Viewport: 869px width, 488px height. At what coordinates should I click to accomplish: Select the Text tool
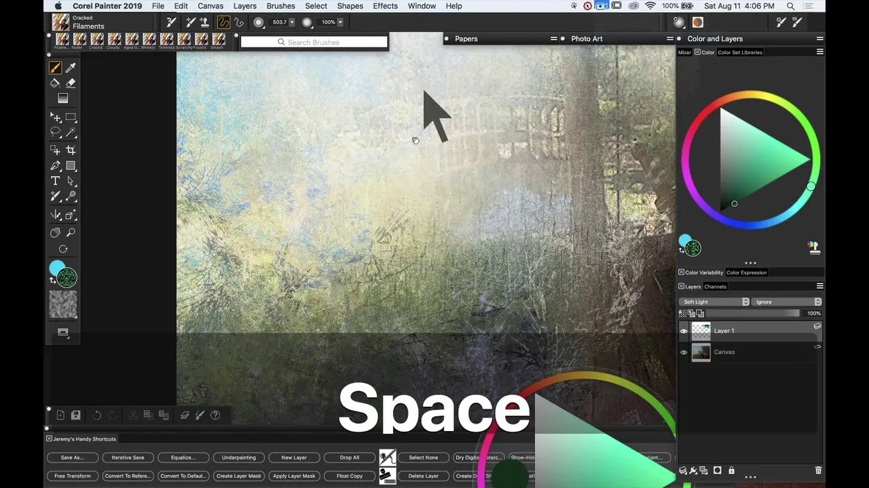pos(55,181)
